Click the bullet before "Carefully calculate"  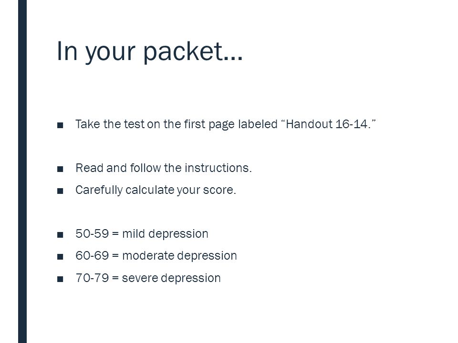pos(60,191)
